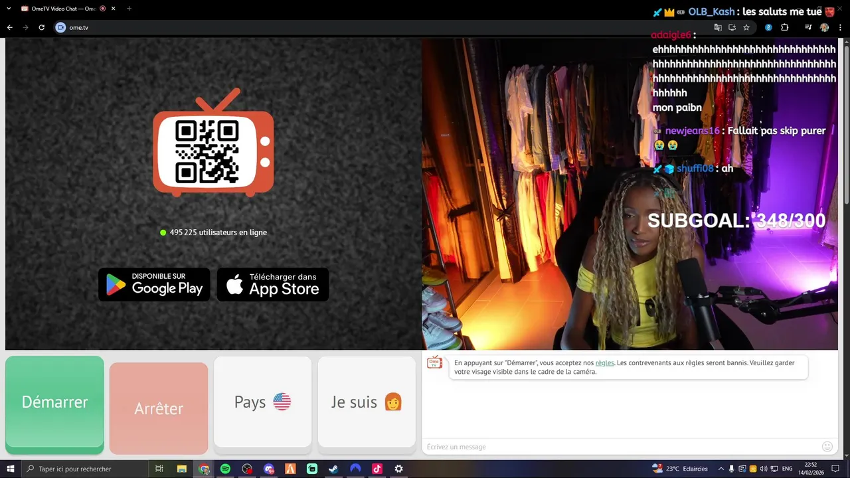Click the Chrome icon in the taskbar
The width and height of the screenshot is (850, 478).
pyautogui.click(x=204, y=469)
